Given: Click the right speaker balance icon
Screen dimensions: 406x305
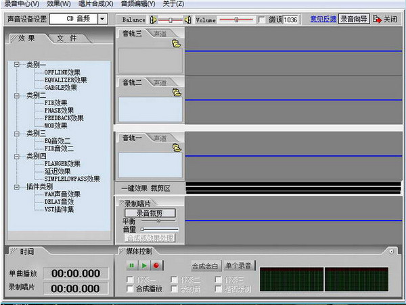Looking at the screenshot, I should [x=188, y=20].
